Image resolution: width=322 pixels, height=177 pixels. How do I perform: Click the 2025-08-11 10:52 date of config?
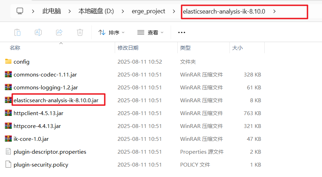coord(140,62)
